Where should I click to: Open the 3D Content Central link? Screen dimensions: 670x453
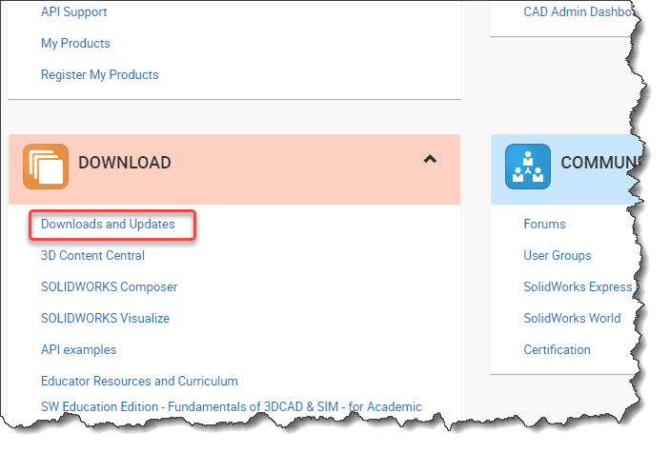coord(92,255)
